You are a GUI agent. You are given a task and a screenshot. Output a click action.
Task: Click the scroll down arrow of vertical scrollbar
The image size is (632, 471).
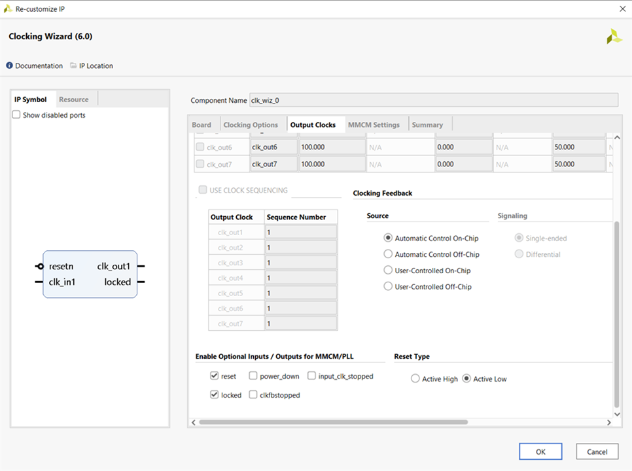616,413
